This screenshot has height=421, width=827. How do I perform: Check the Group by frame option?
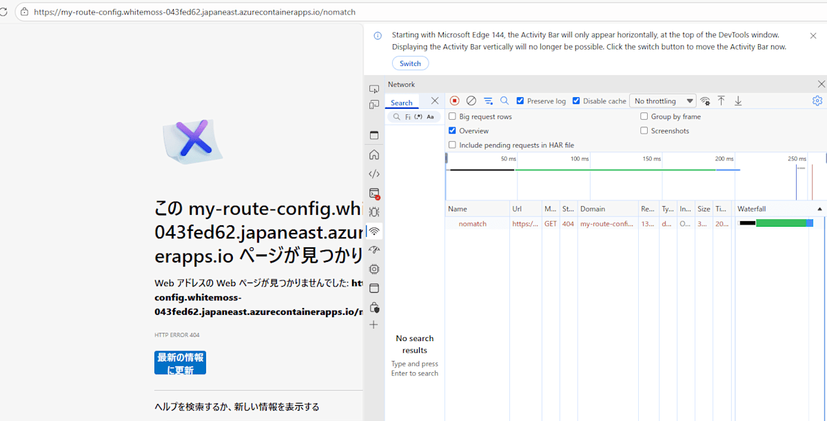click(x=644, y=116)
